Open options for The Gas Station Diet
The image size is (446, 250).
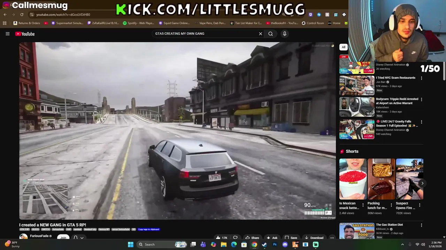coord(421,225)
